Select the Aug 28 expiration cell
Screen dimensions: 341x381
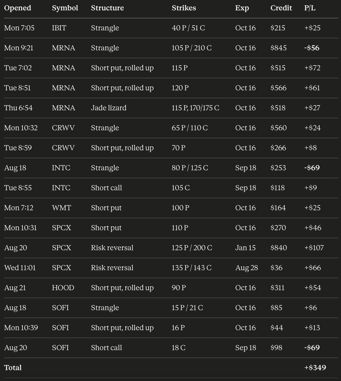click(x=247, y=268)
